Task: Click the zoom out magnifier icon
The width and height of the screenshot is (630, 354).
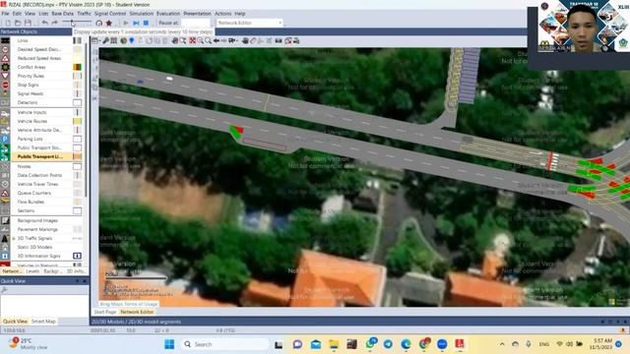Action: pos(208,41)
